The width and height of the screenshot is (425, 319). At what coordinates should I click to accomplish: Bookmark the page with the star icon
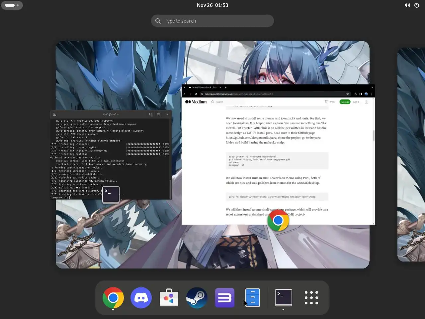point(348,94)
